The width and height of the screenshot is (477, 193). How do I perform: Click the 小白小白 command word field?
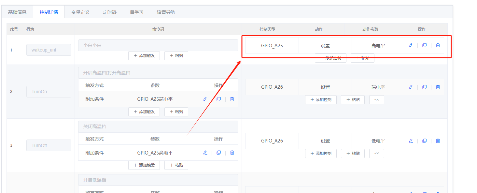[x=158, y=45]
